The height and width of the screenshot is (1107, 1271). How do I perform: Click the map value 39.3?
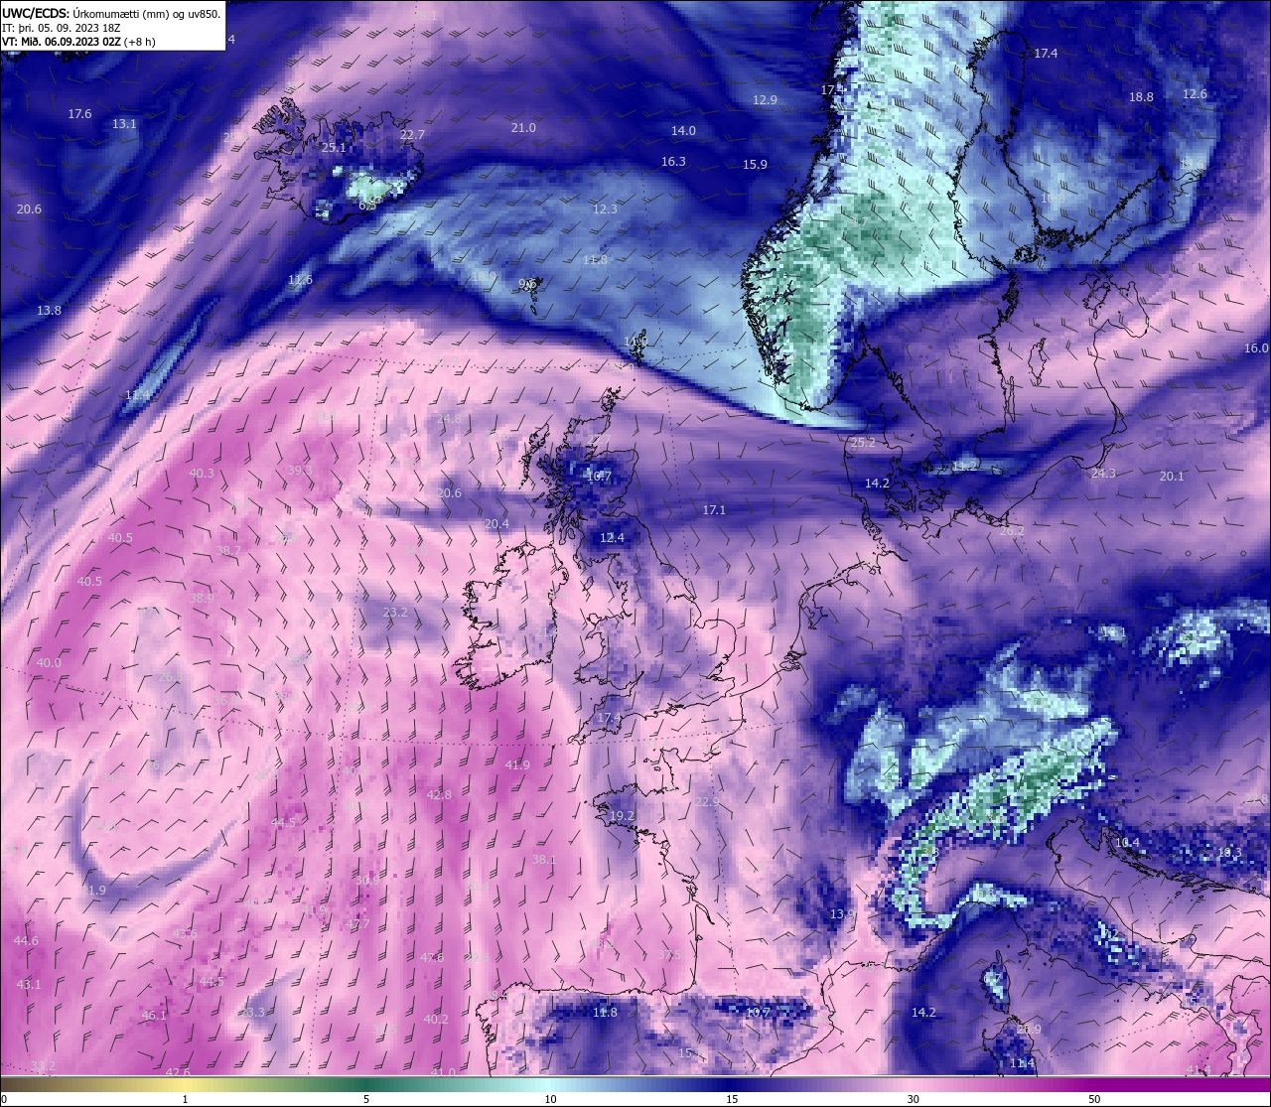pos(300,471)
